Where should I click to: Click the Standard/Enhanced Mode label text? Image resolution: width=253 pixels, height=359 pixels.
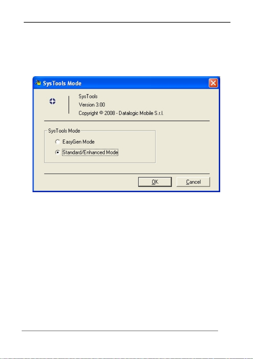click(x=90, y=152)
